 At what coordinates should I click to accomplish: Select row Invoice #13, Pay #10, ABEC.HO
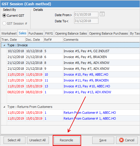pos(73,86)
